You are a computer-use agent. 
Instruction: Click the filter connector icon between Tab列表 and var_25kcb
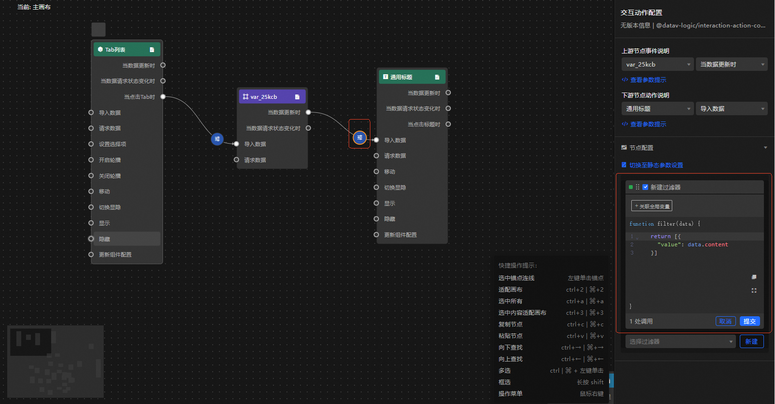(x=218, y=139)
